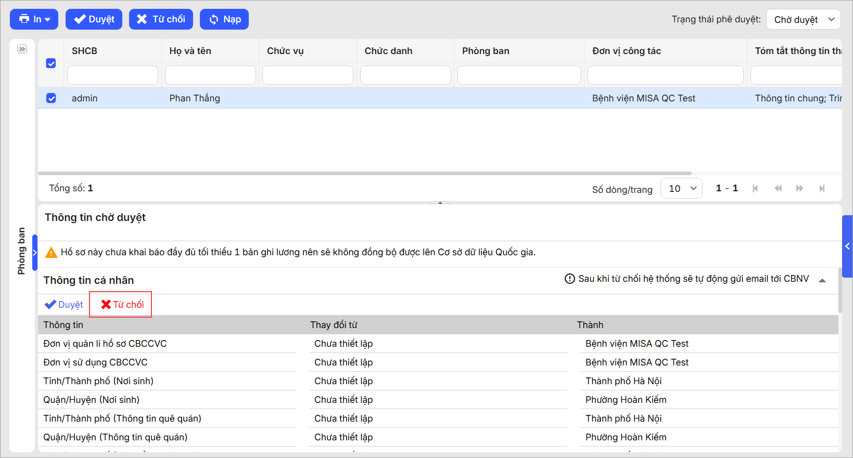Toggle the select-all checkbox in table header
Screen dimensions: 853x458
coord(51,63)
